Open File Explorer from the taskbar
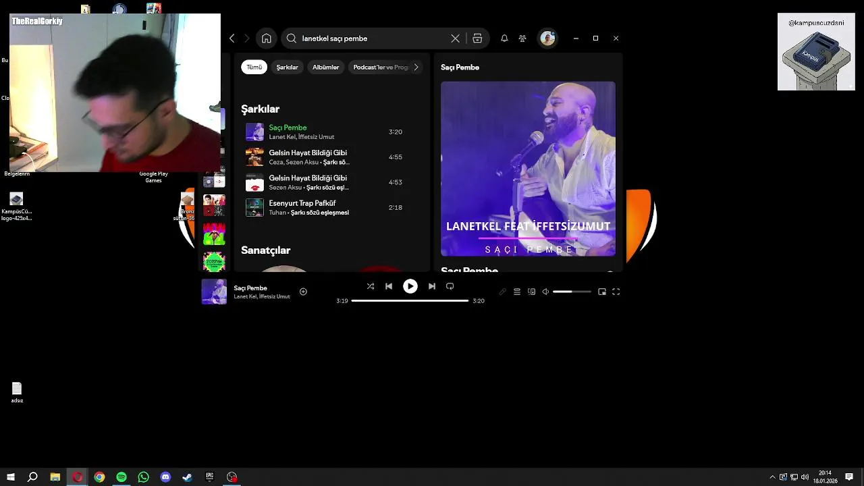 [x=55, y=477]
